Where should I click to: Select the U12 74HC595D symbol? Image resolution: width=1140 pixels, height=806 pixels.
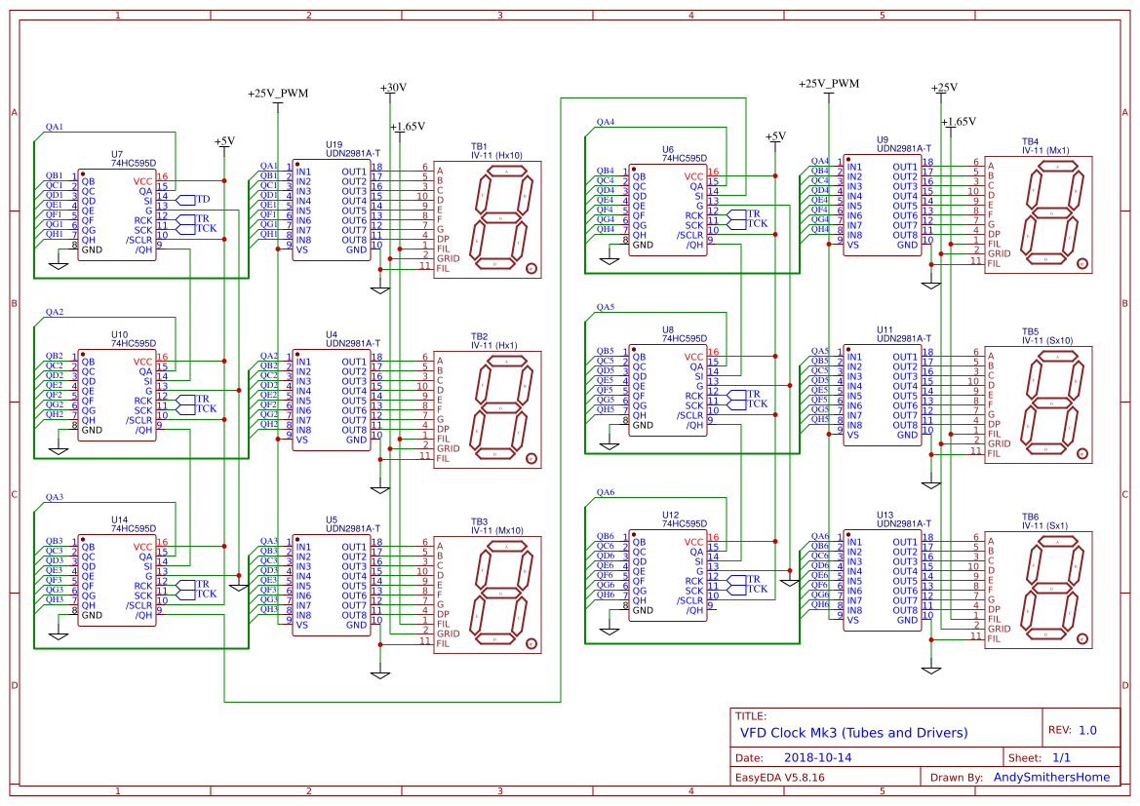671,575
